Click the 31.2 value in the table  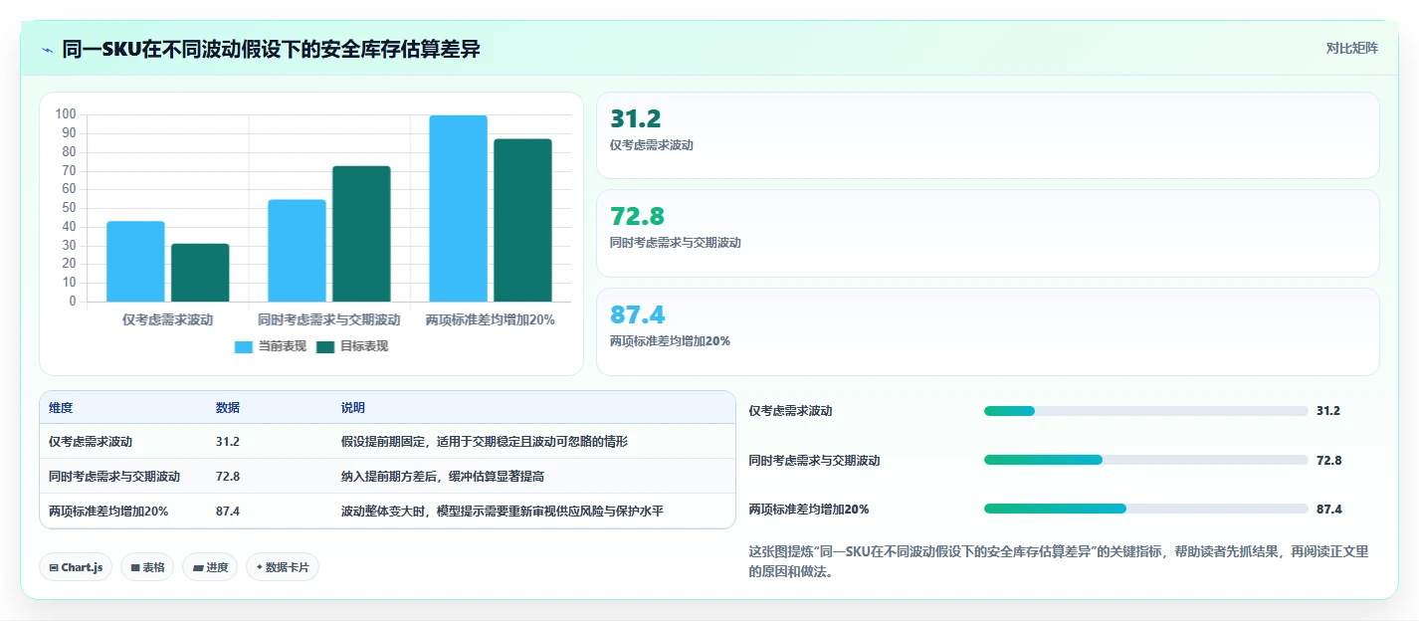227,442
